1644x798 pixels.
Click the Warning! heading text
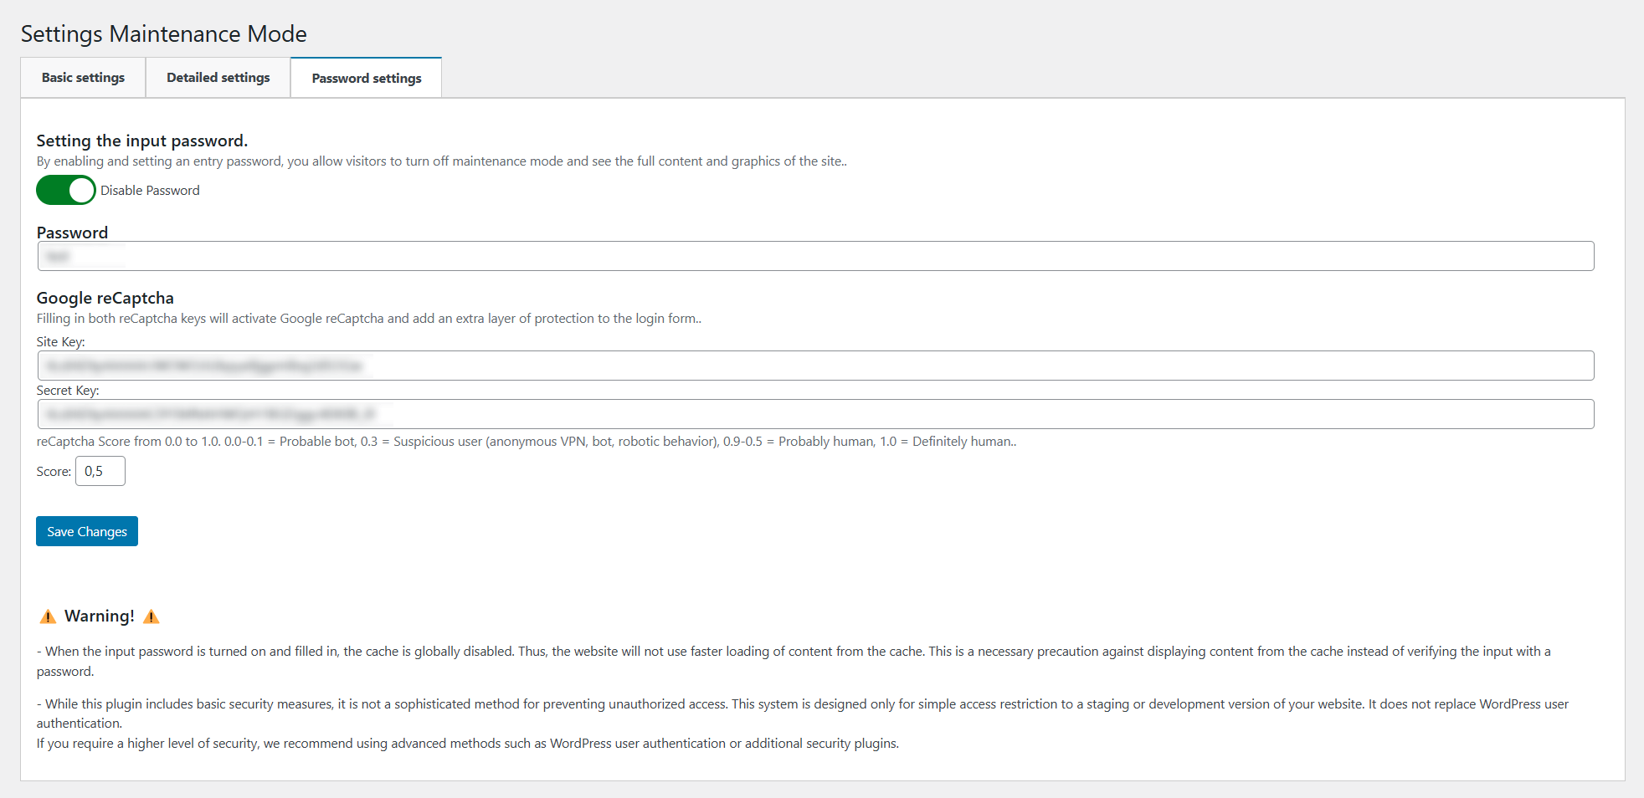tap(99, 616)
